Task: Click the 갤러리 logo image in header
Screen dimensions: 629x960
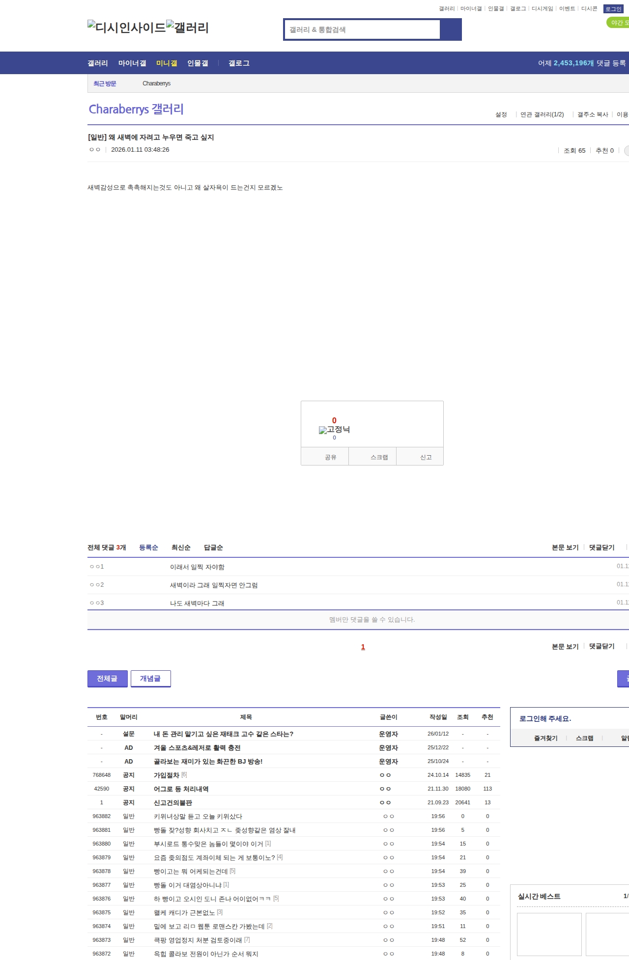Action: 187,27
